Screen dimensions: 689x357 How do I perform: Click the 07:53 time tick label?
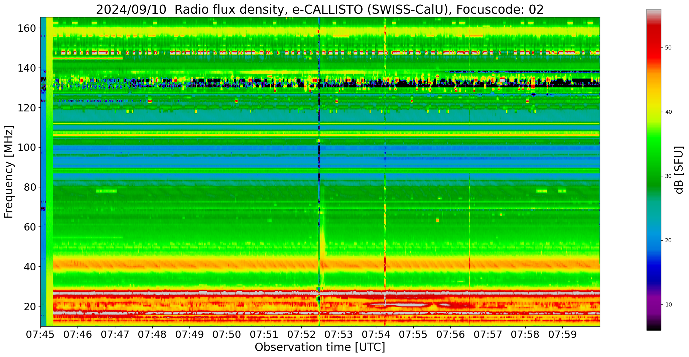[339, 335]
